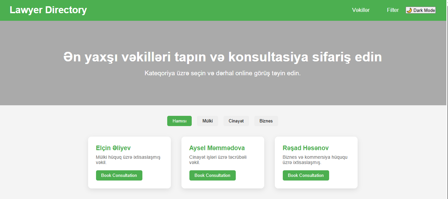The height and width of the screenshot is (199, 448).
Task: Show only Biznes lawyers
Action: pyautogui.click(x=266, y=121)
